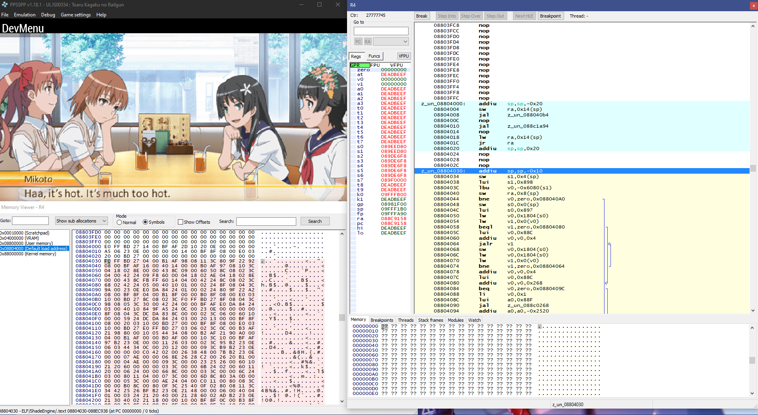Viewport: 758px width, 415px height.
Task: Click the bottom memory panel scrollbar thumb
Action: point(752,360)
